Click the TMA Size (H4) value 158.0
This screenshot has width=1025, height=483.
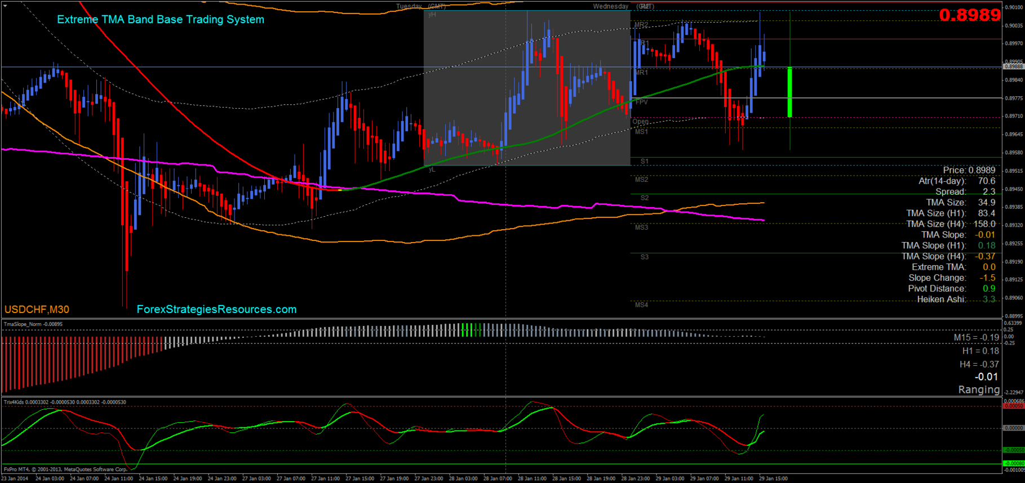coord(984,223)
